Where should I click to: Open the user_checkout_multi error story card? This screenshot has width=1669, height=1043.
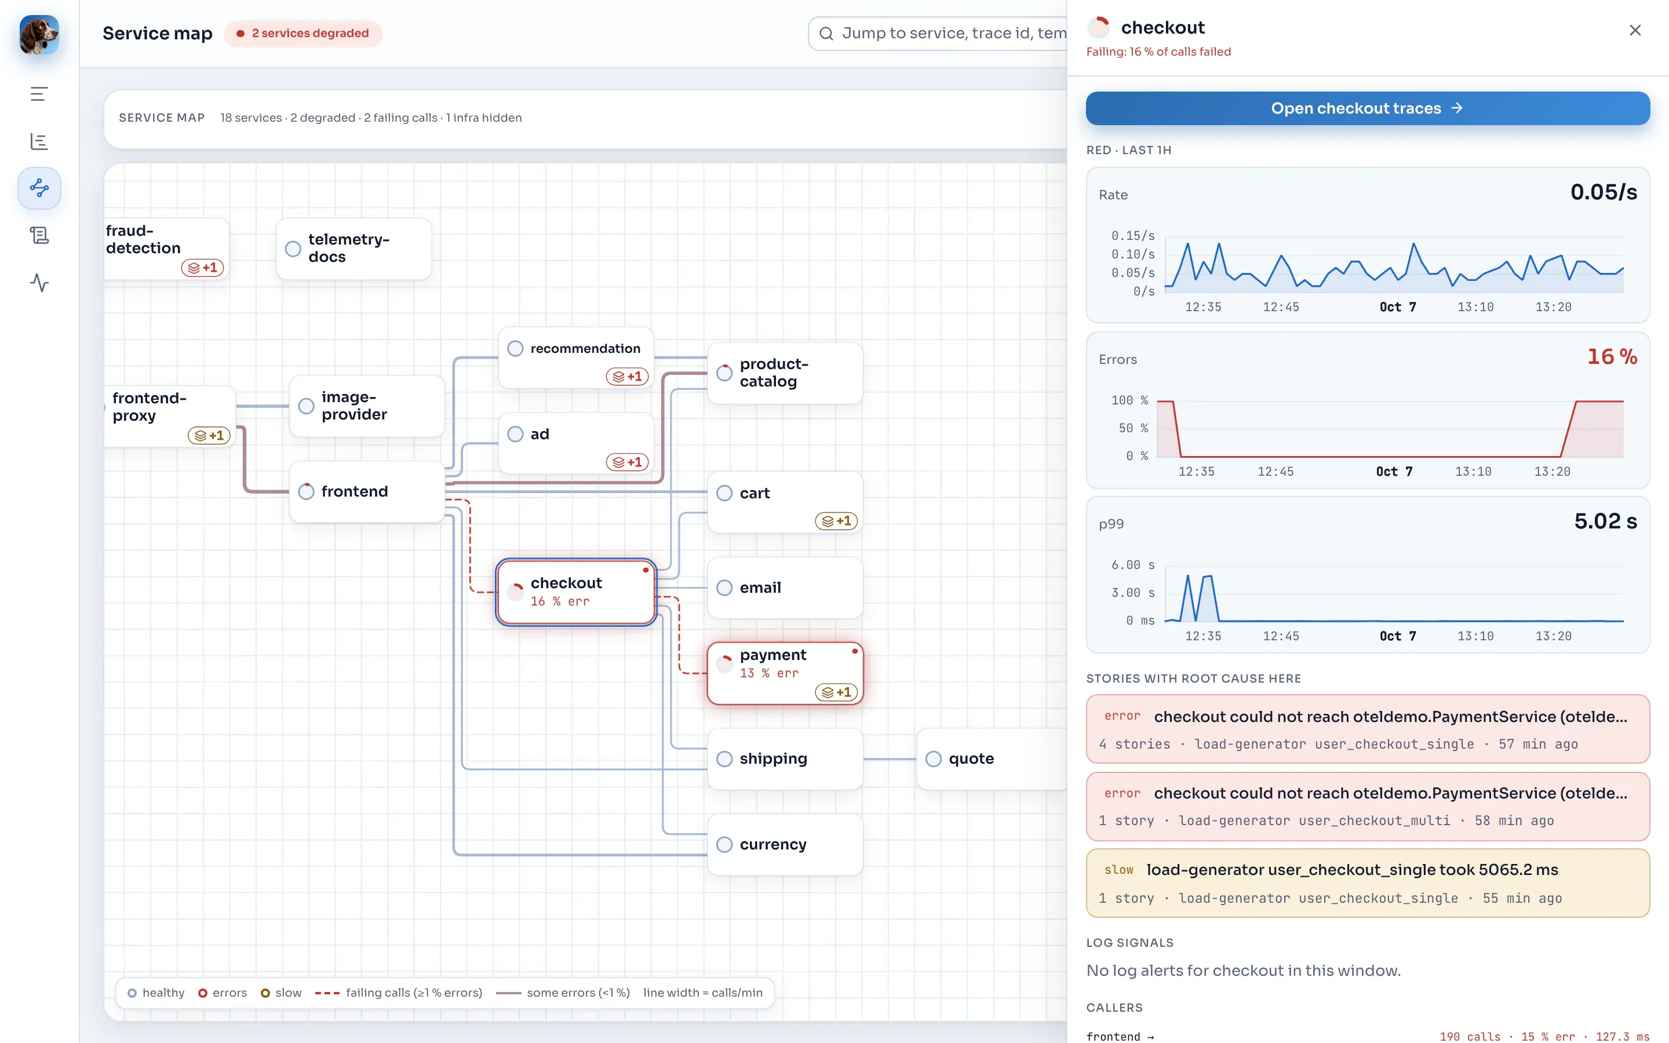click(1367, 805)
